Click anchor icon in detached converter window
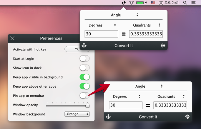 [109, 117]
